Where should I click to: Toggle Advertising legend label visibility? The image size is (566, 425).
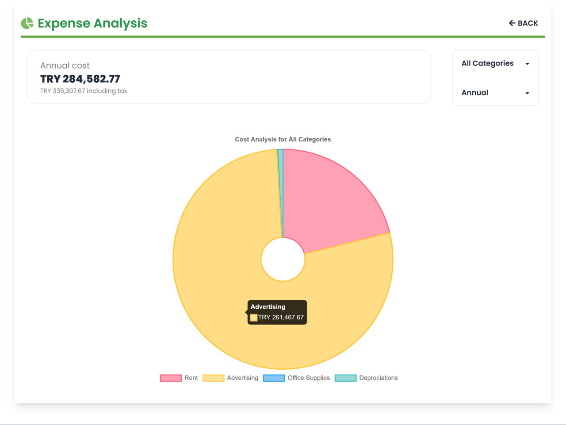[242, 378]
